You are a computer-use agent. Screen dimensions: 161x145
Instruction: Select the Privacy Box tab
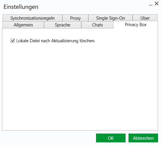tap(136, 25)
